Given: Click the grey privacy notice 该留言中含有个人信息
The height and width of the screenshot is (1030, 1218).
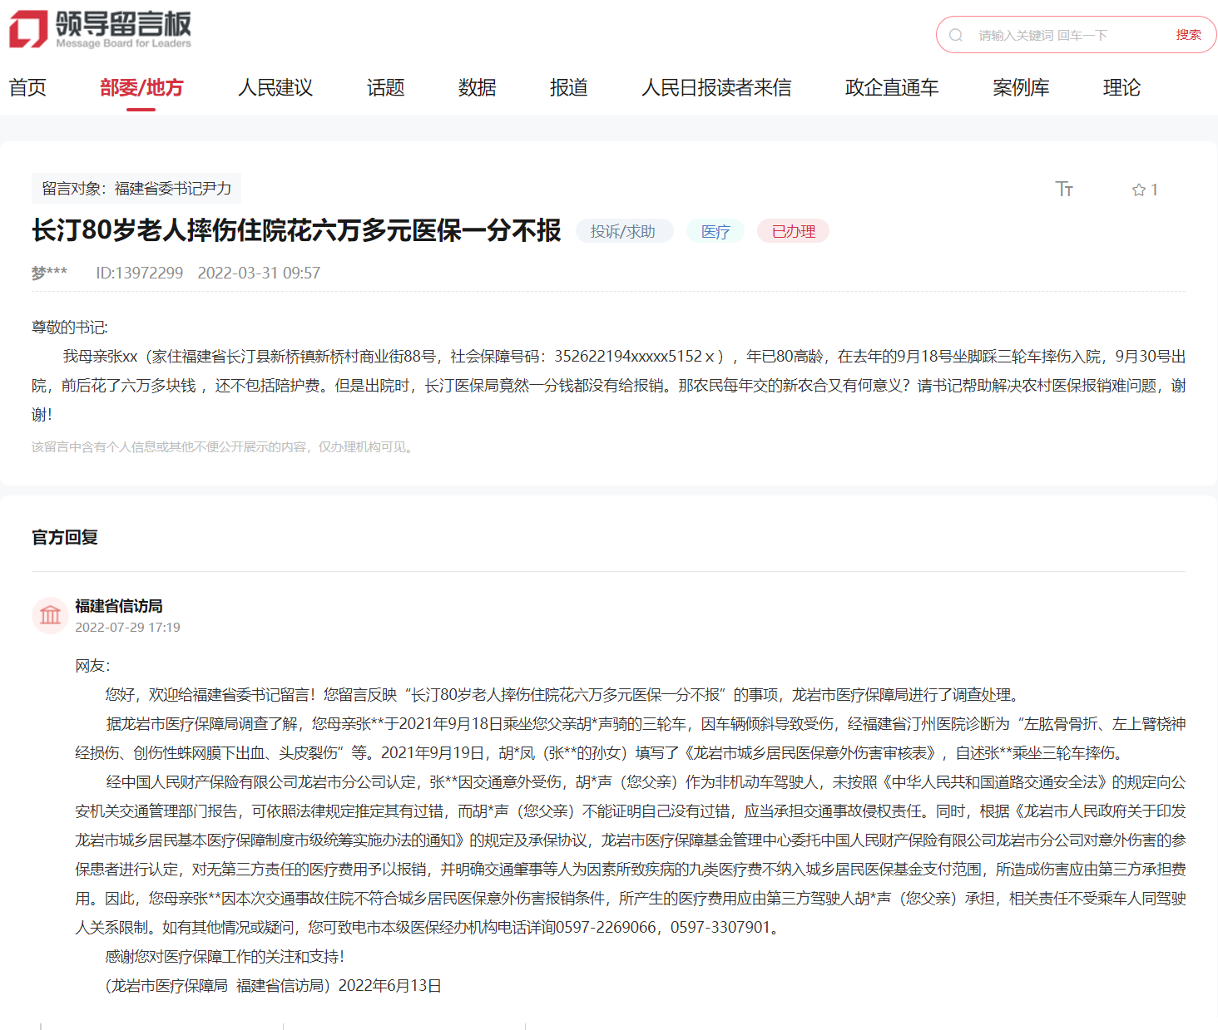Looking at the screenshot, I should coord(224,447).
